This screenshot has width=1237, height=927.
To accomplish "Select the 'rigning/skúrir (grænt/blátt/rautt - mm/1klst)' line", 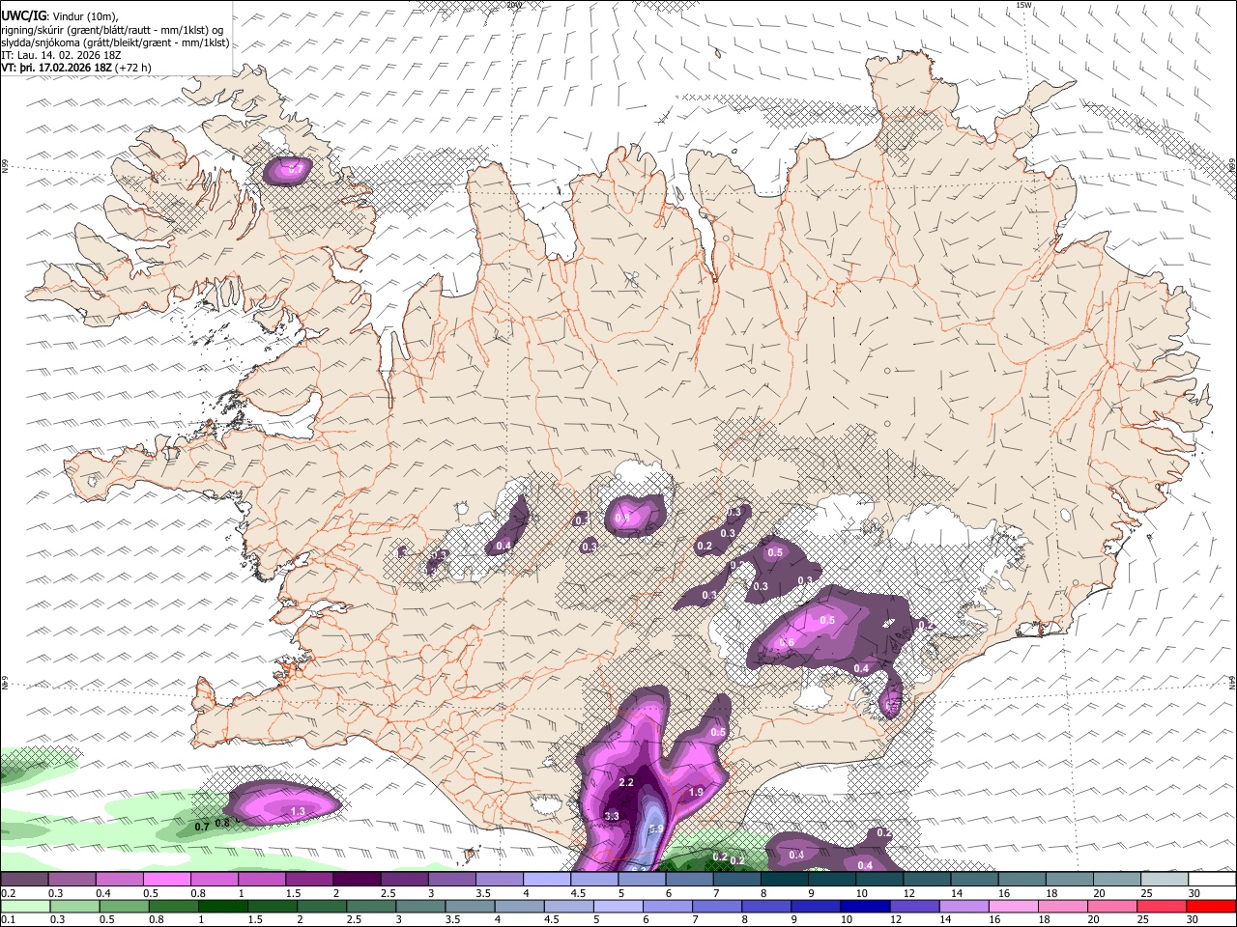I will (111, 29).
